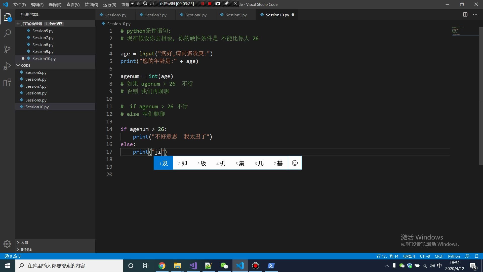Open the recorder toolbar dropdown arrow

(133, 4)
